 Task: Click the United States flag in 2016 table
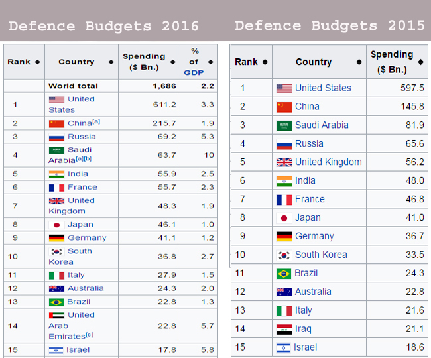[x=56, y=99]
